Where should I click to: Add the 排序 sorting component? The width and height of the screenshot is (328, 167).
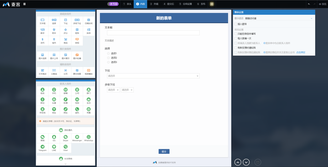[88, 31]
